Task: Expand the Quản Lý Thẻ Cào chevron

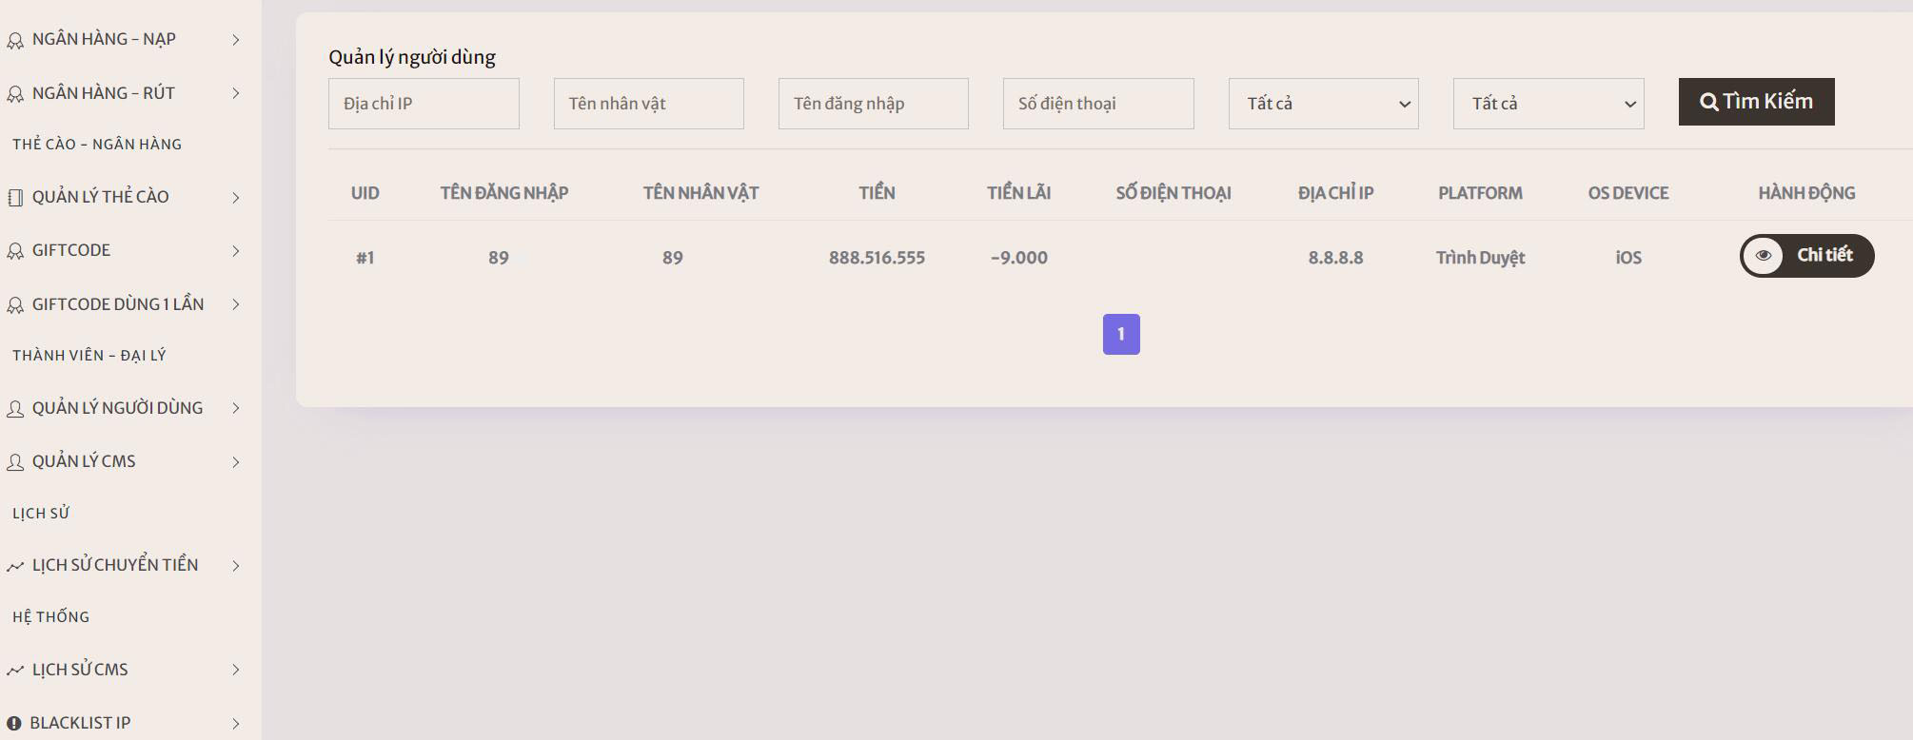Action: click(236, 198)
